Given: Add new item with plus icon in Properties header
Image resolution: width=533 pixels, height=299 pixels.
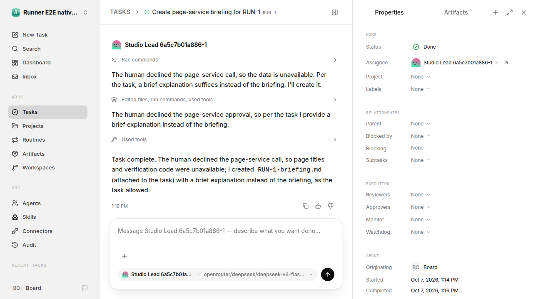Looking at the screenshot, I should pyautogui.click(x=496, y=12).
